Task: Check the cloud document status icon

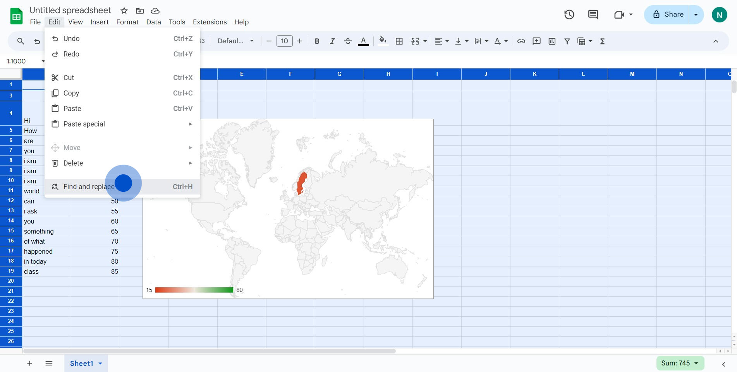Action: pos(155,10)
